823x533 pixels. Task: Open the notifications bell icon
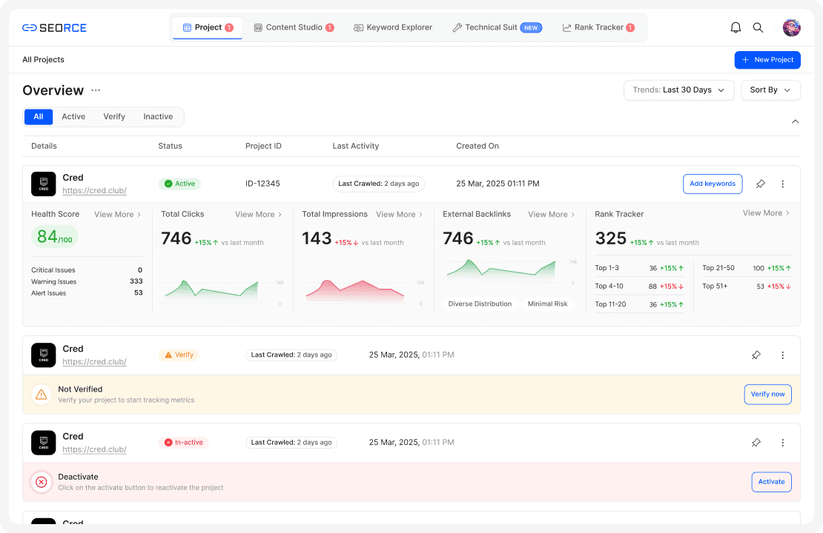click(x=736, y=27)
